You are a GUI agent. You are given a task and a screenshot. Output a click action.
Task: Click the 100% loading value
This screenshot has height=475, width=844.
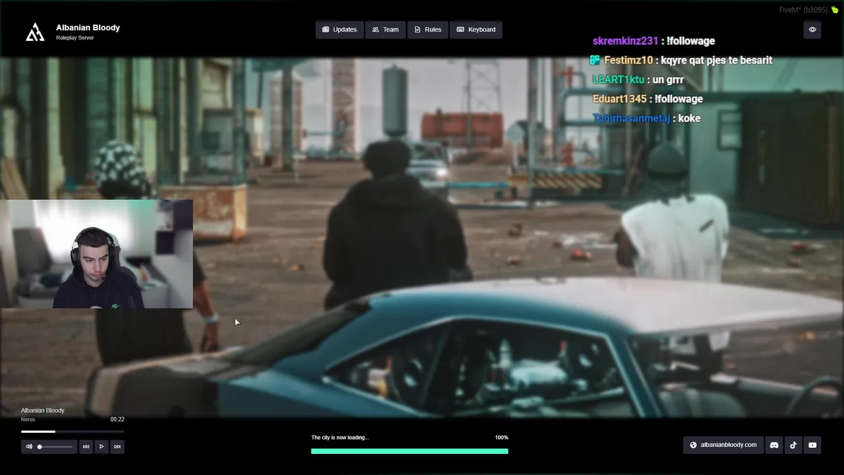point(502,437)
